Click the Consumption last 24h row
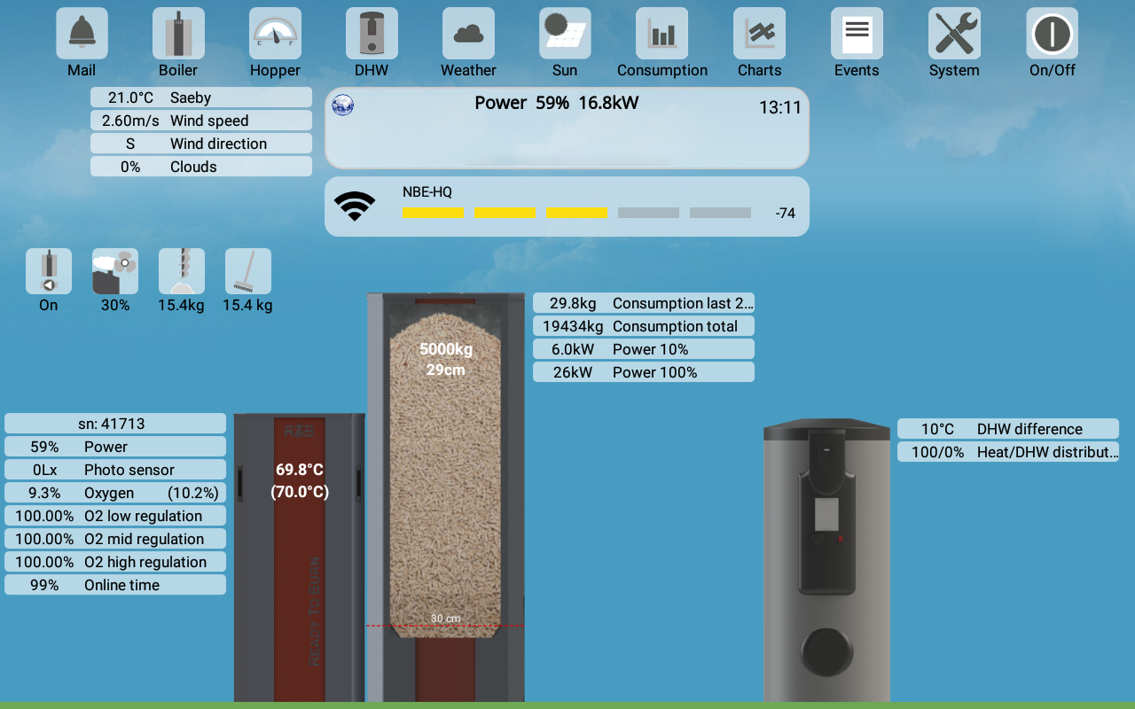Image resolution: width=1135 pixels, height=709 pixels. [644, 303]
